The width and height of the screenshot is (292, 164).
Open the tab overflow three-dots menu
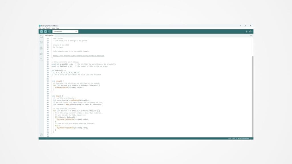251,36
